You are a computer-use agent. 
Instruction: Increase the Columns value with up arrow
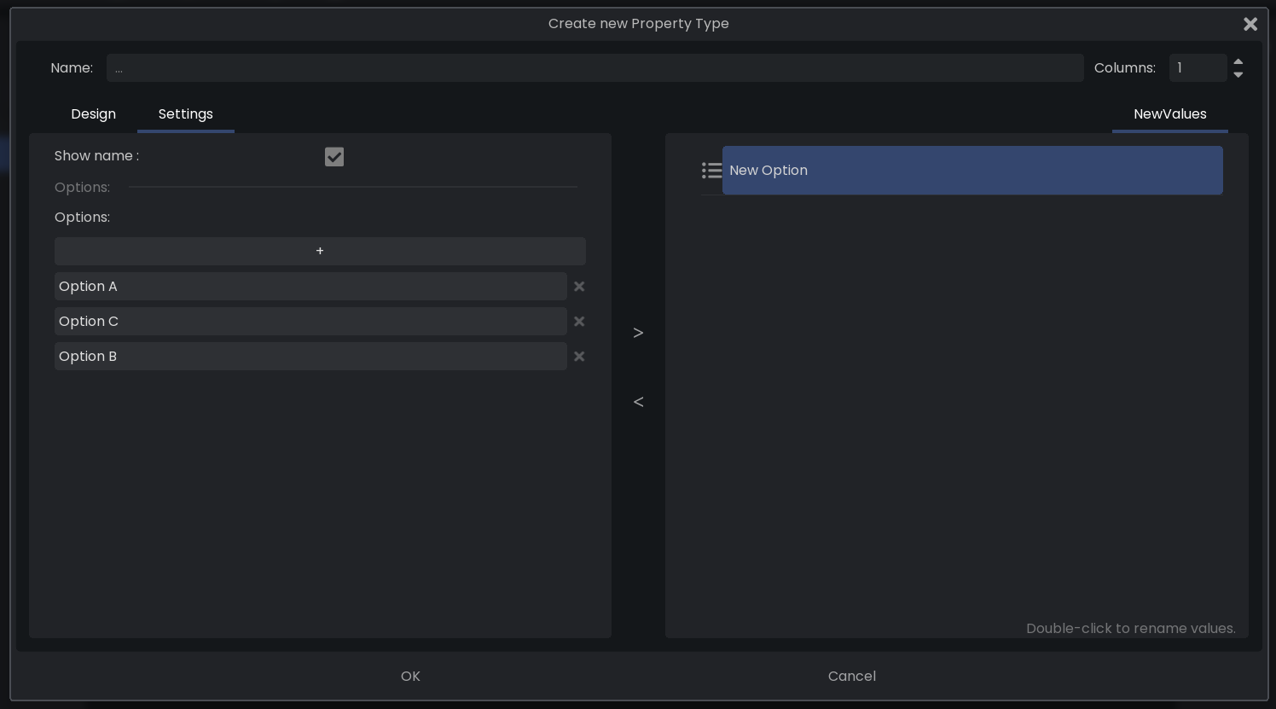(x=1238, y=61)
